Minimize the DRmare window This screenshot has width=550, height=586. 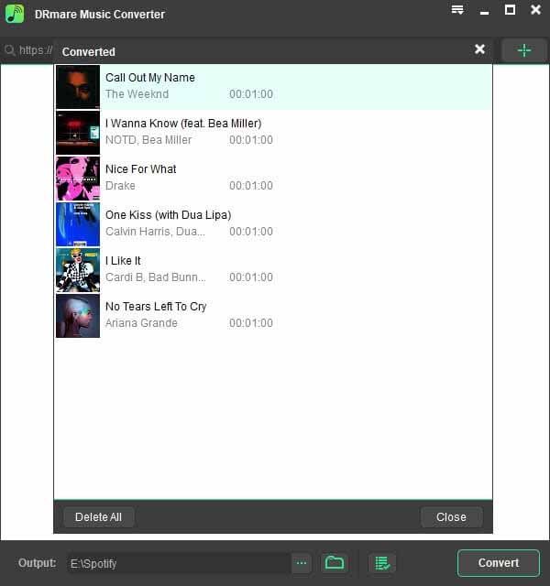(485, 13)
